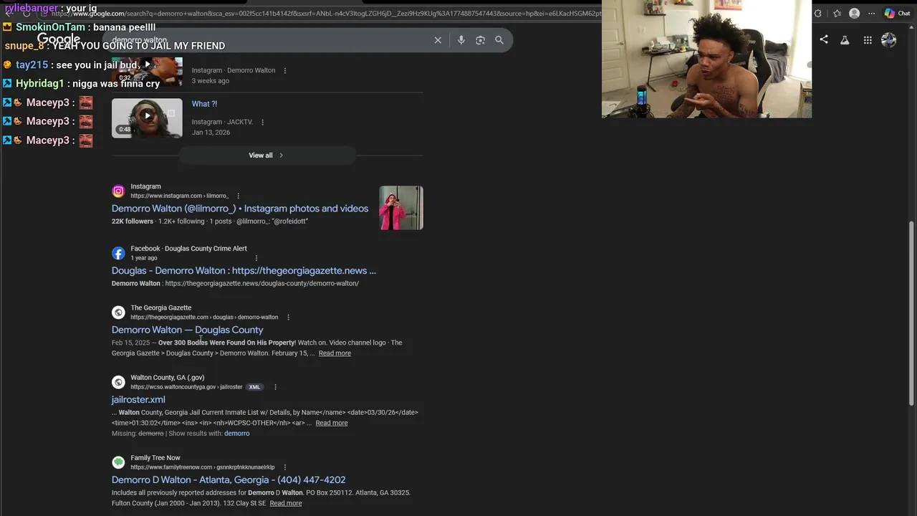
Task: Open options for 'What ?!' JACKTV video
Action: (262, 122)
